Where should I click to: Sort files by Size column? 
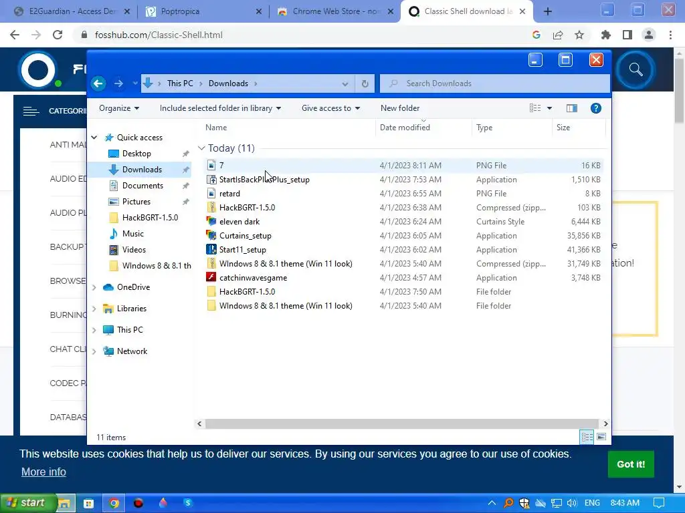[x=563, y=128]
